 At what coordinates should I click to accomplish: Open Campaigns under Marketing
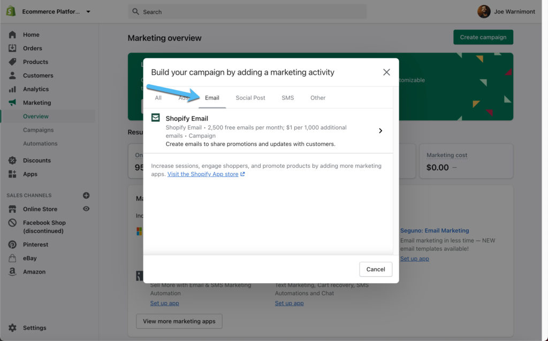tap(39, 130)
